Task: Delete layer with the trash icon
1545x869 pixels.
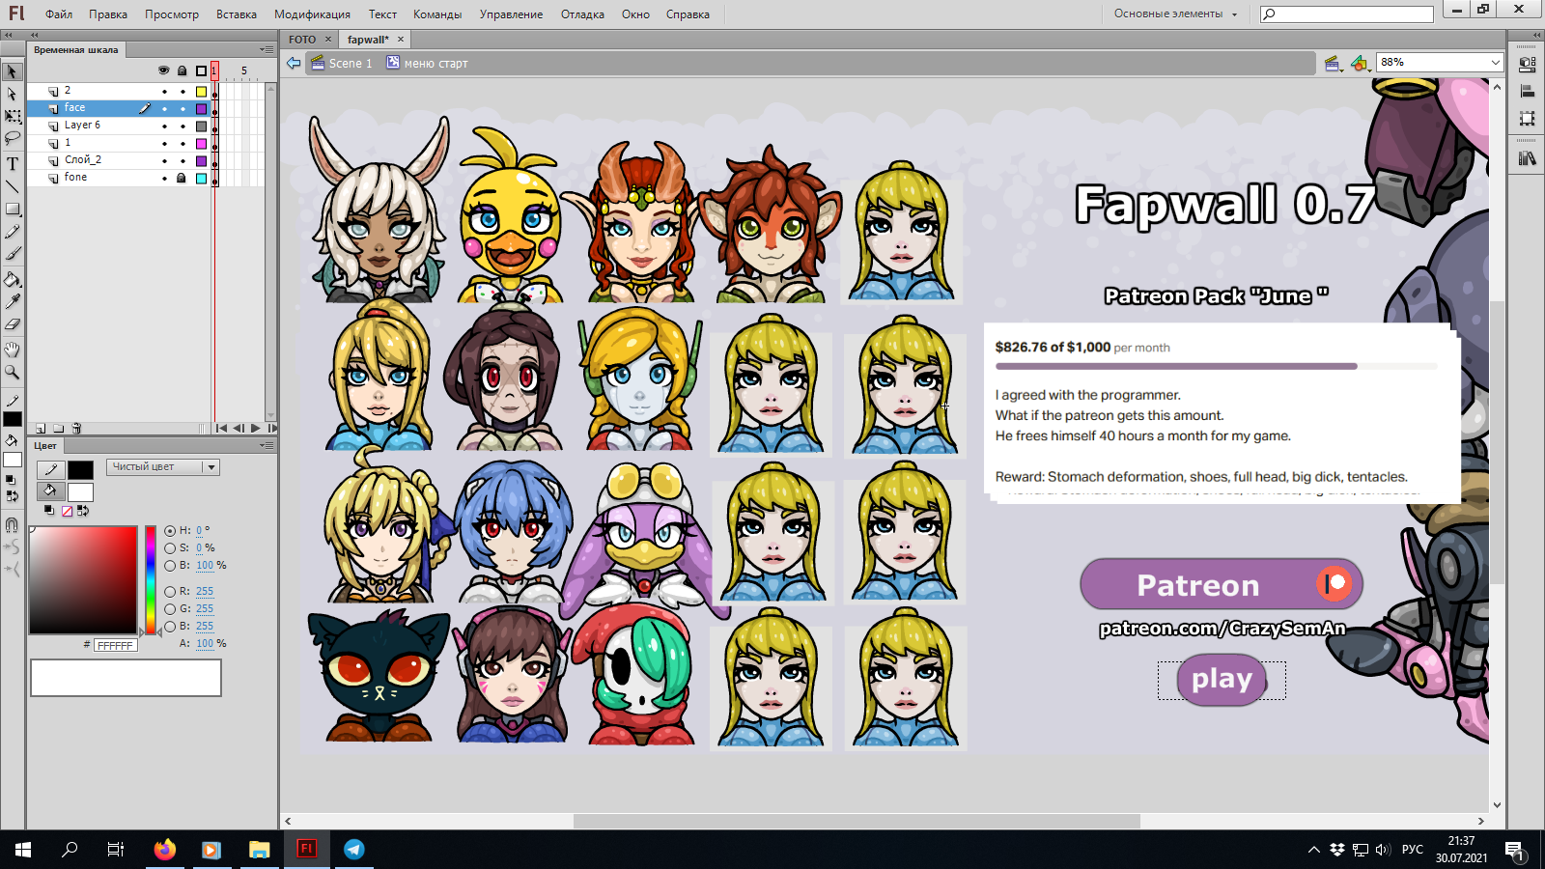Action: [x=76, y=428]
